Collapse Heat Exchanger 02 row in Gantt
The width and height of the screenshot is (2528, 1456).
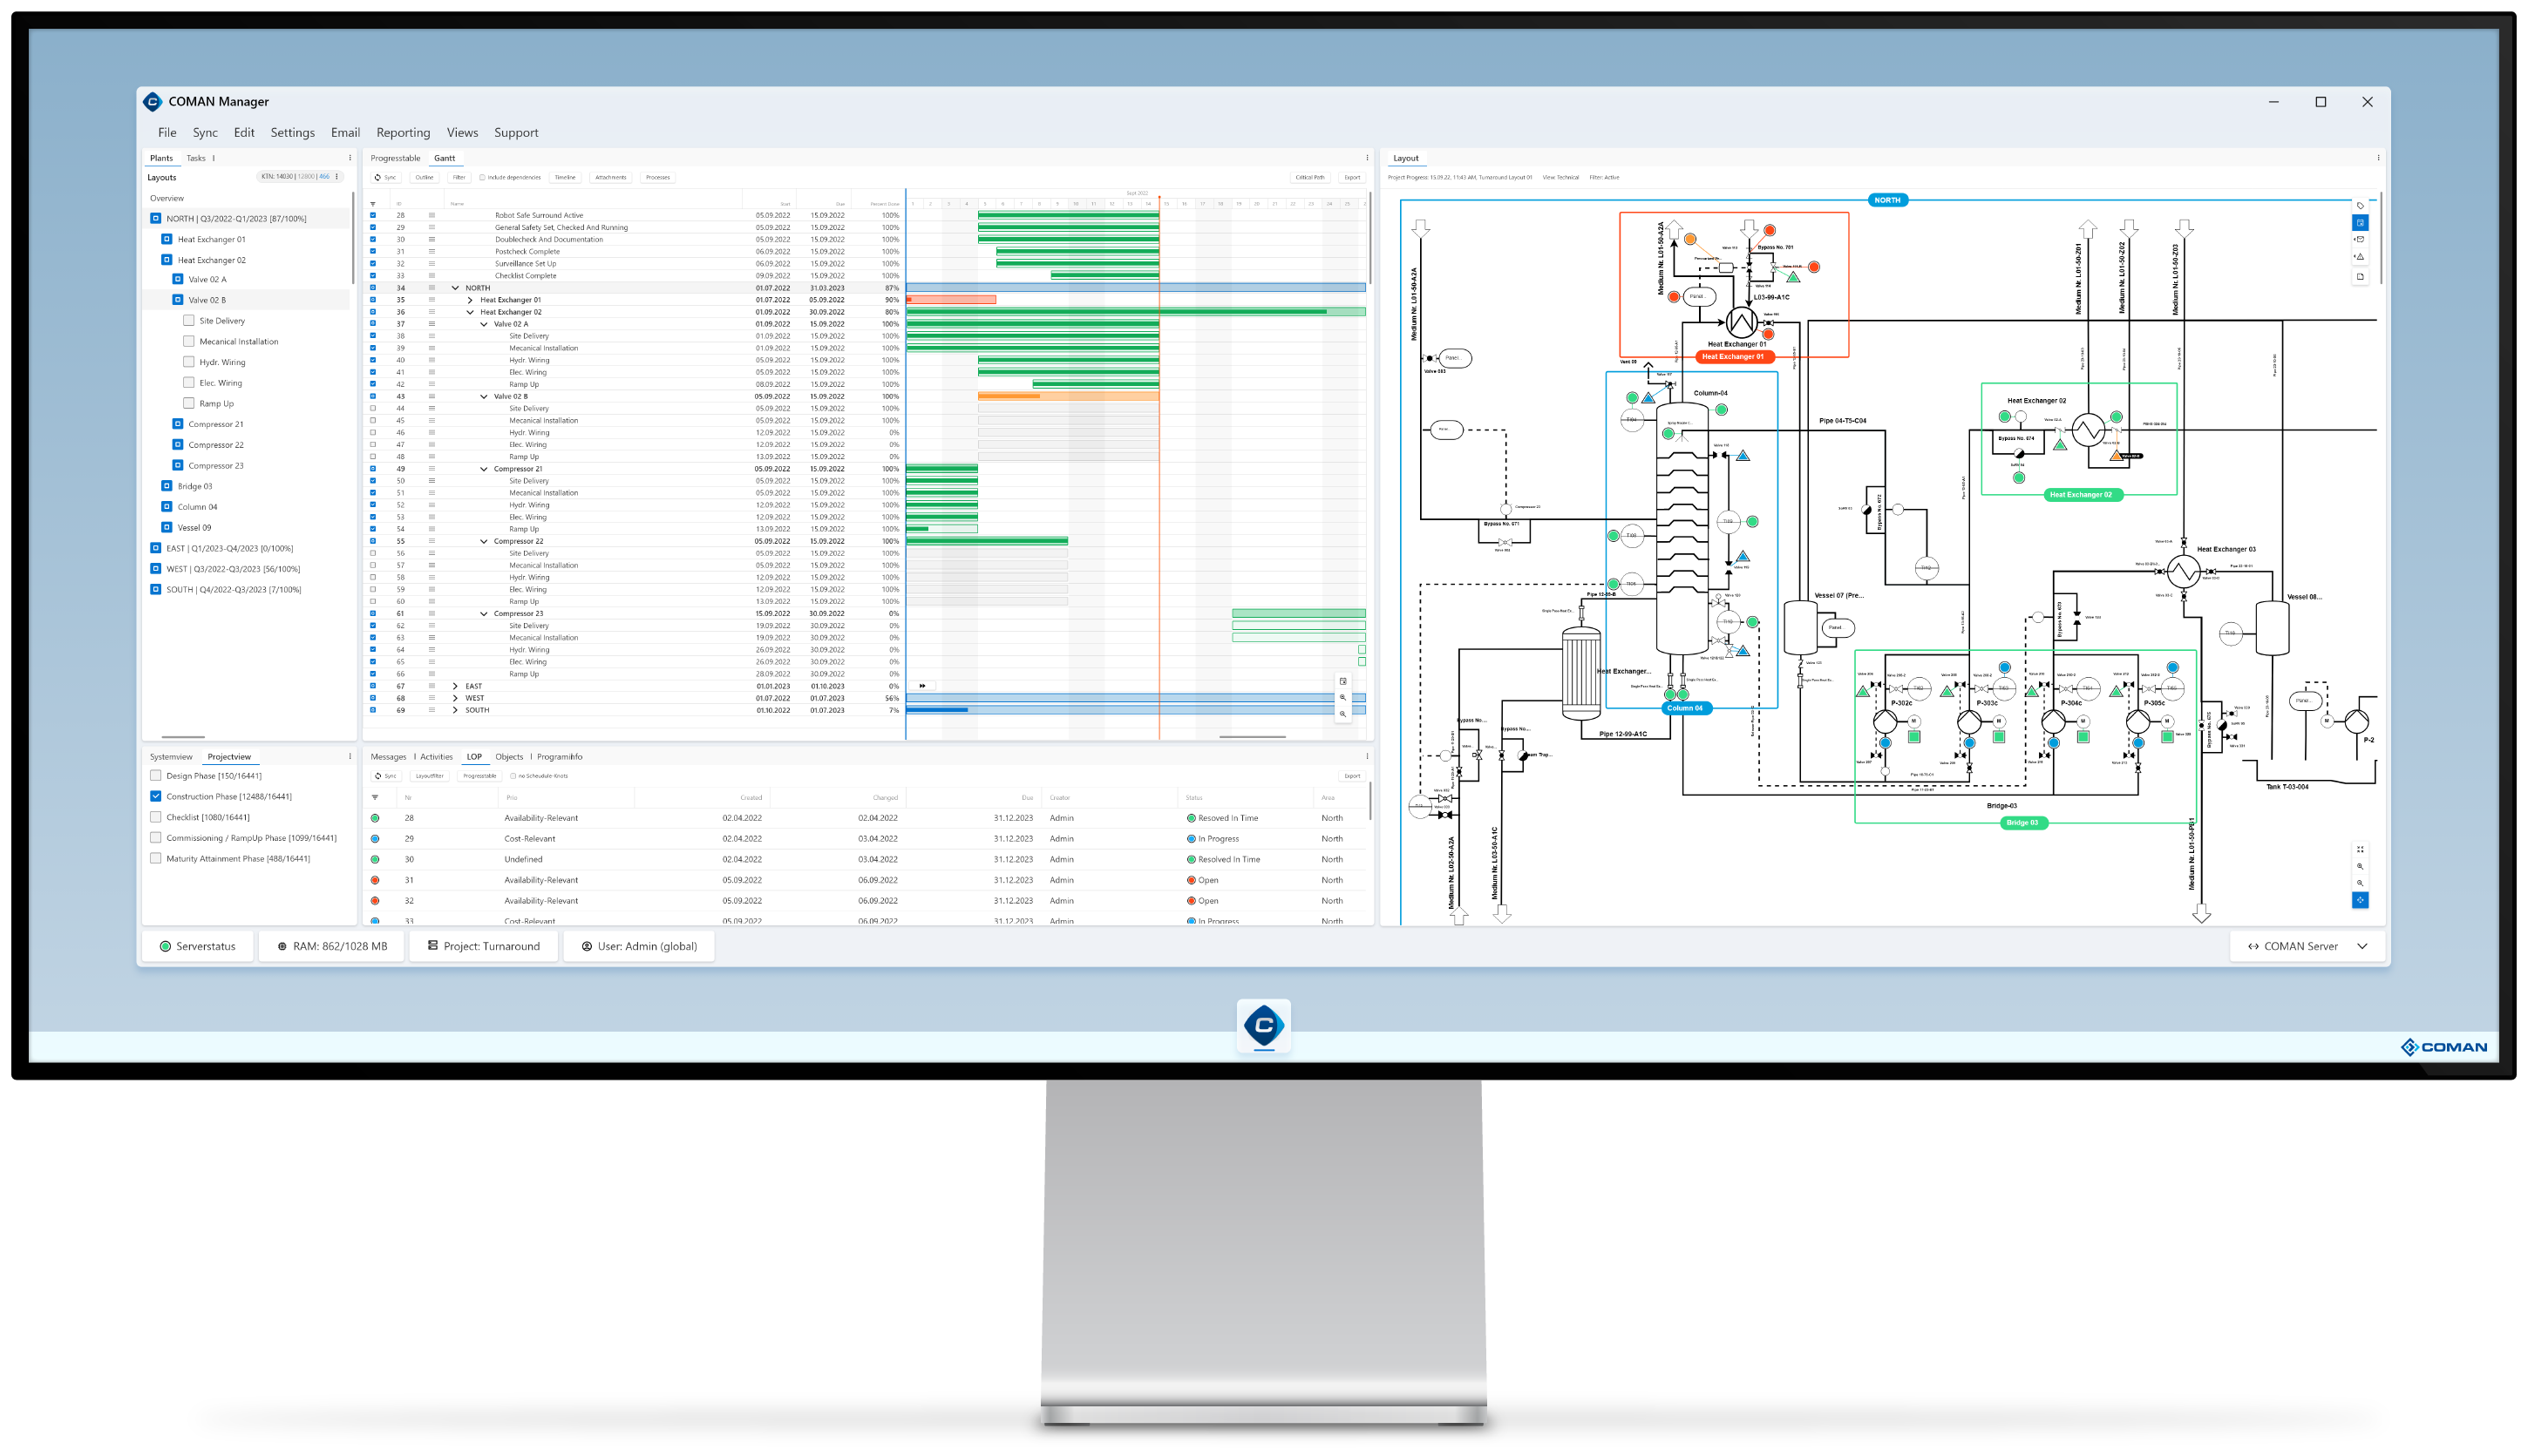[469, 312]
